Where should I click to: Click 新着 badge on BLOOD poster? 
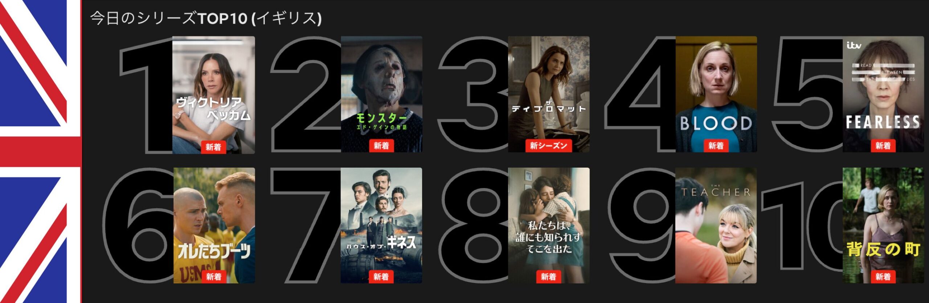[716, 146]
